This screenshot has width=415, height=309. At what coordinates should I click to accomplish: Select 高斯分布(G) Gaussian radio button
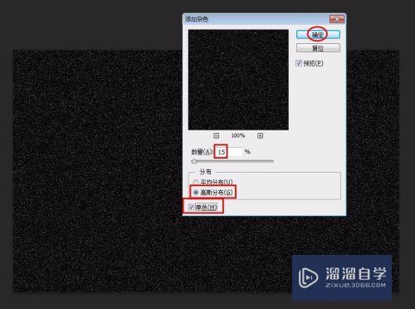[196, 192]
